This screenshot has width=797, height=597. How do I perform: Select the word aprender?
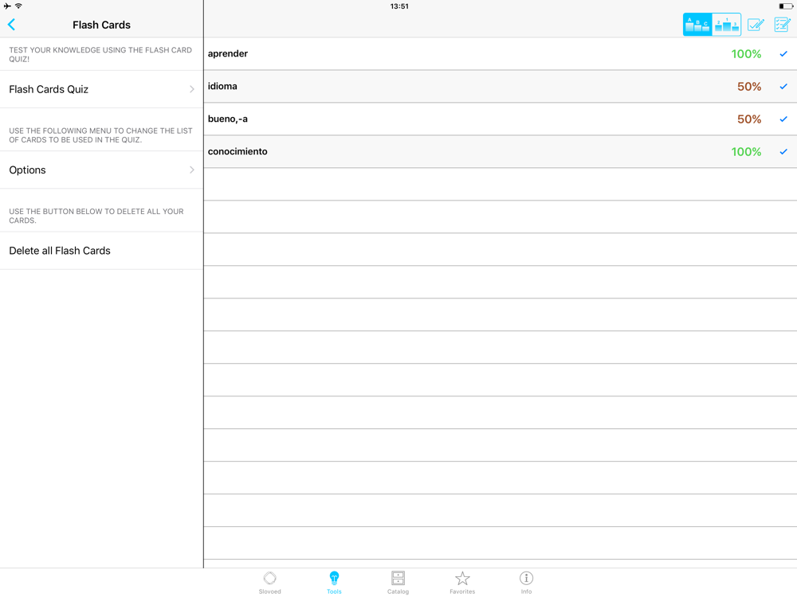point(228,54)
